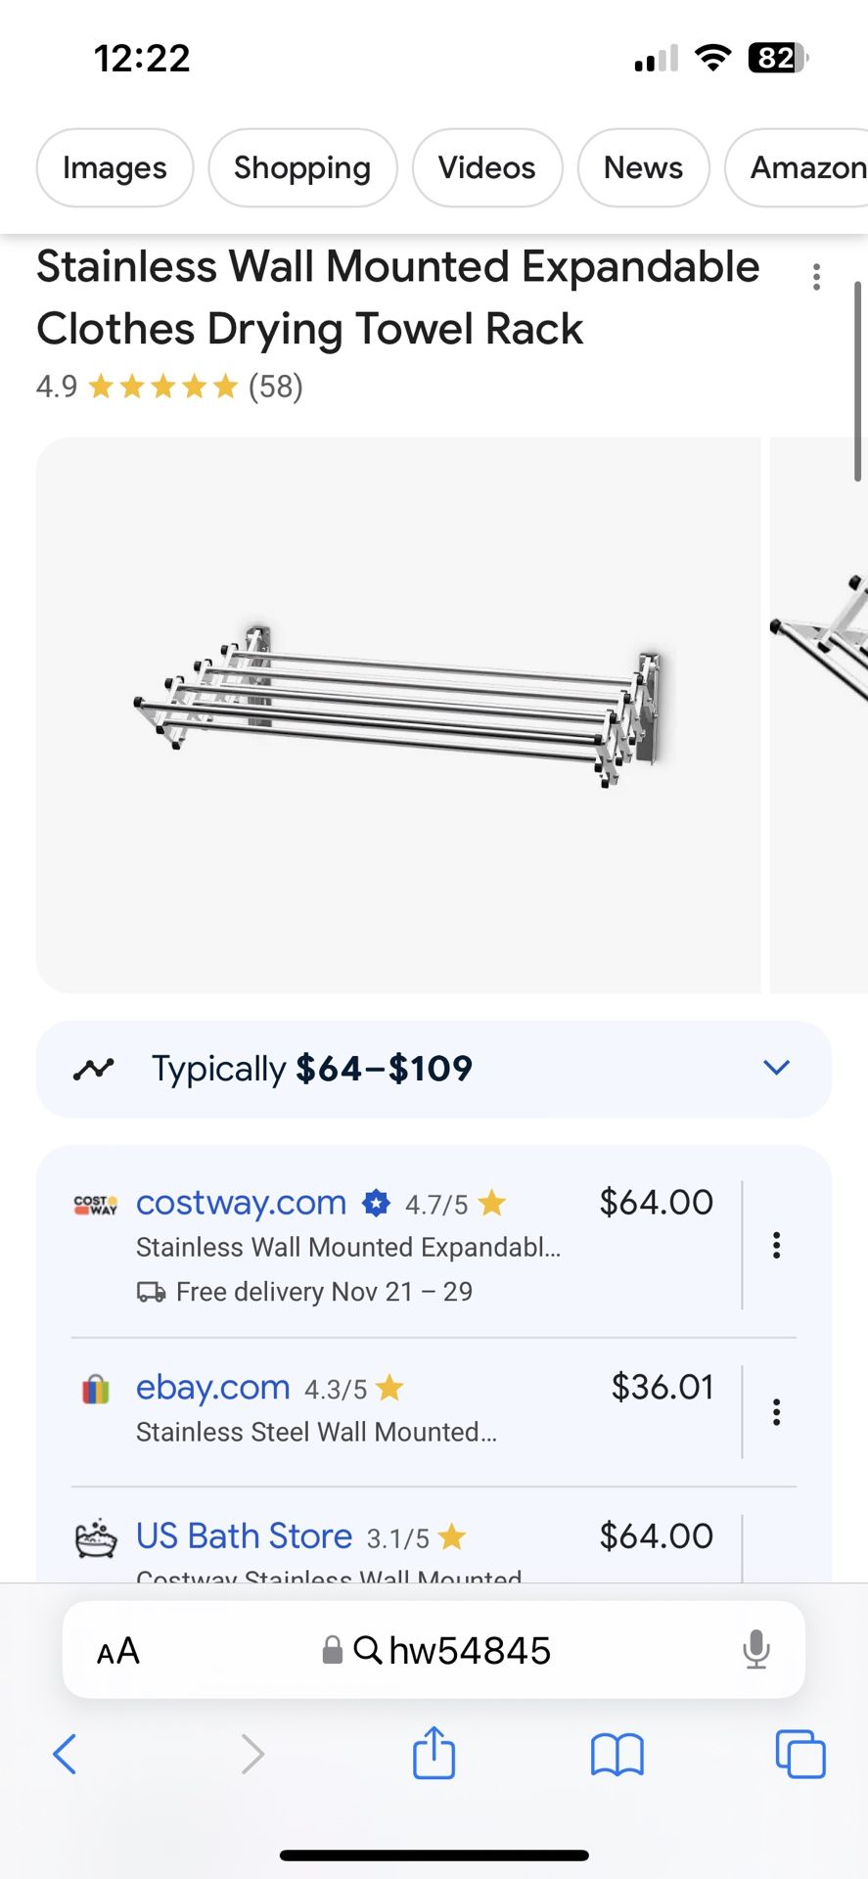Screen dimensions: 868x1879
Task: Select the News filter tab
Action: (643, 167)
